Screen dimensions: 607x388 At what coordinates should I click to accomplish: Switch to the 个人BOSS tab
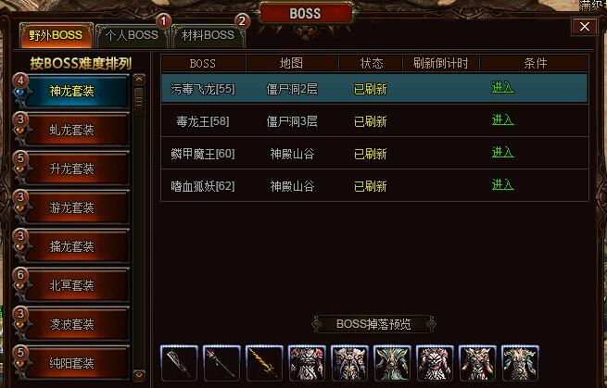coord(132,35)
